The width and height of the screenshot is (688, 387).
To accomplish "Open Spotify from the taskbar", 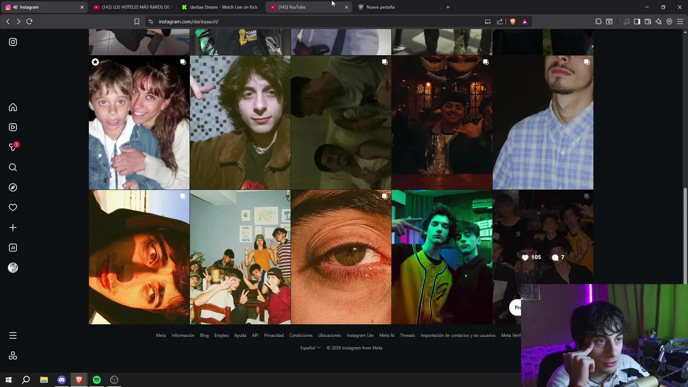I will (97, 380).
